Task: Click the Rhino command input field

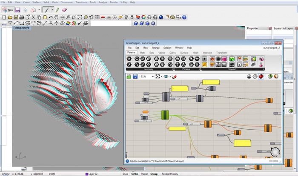Action: (111, 23)
